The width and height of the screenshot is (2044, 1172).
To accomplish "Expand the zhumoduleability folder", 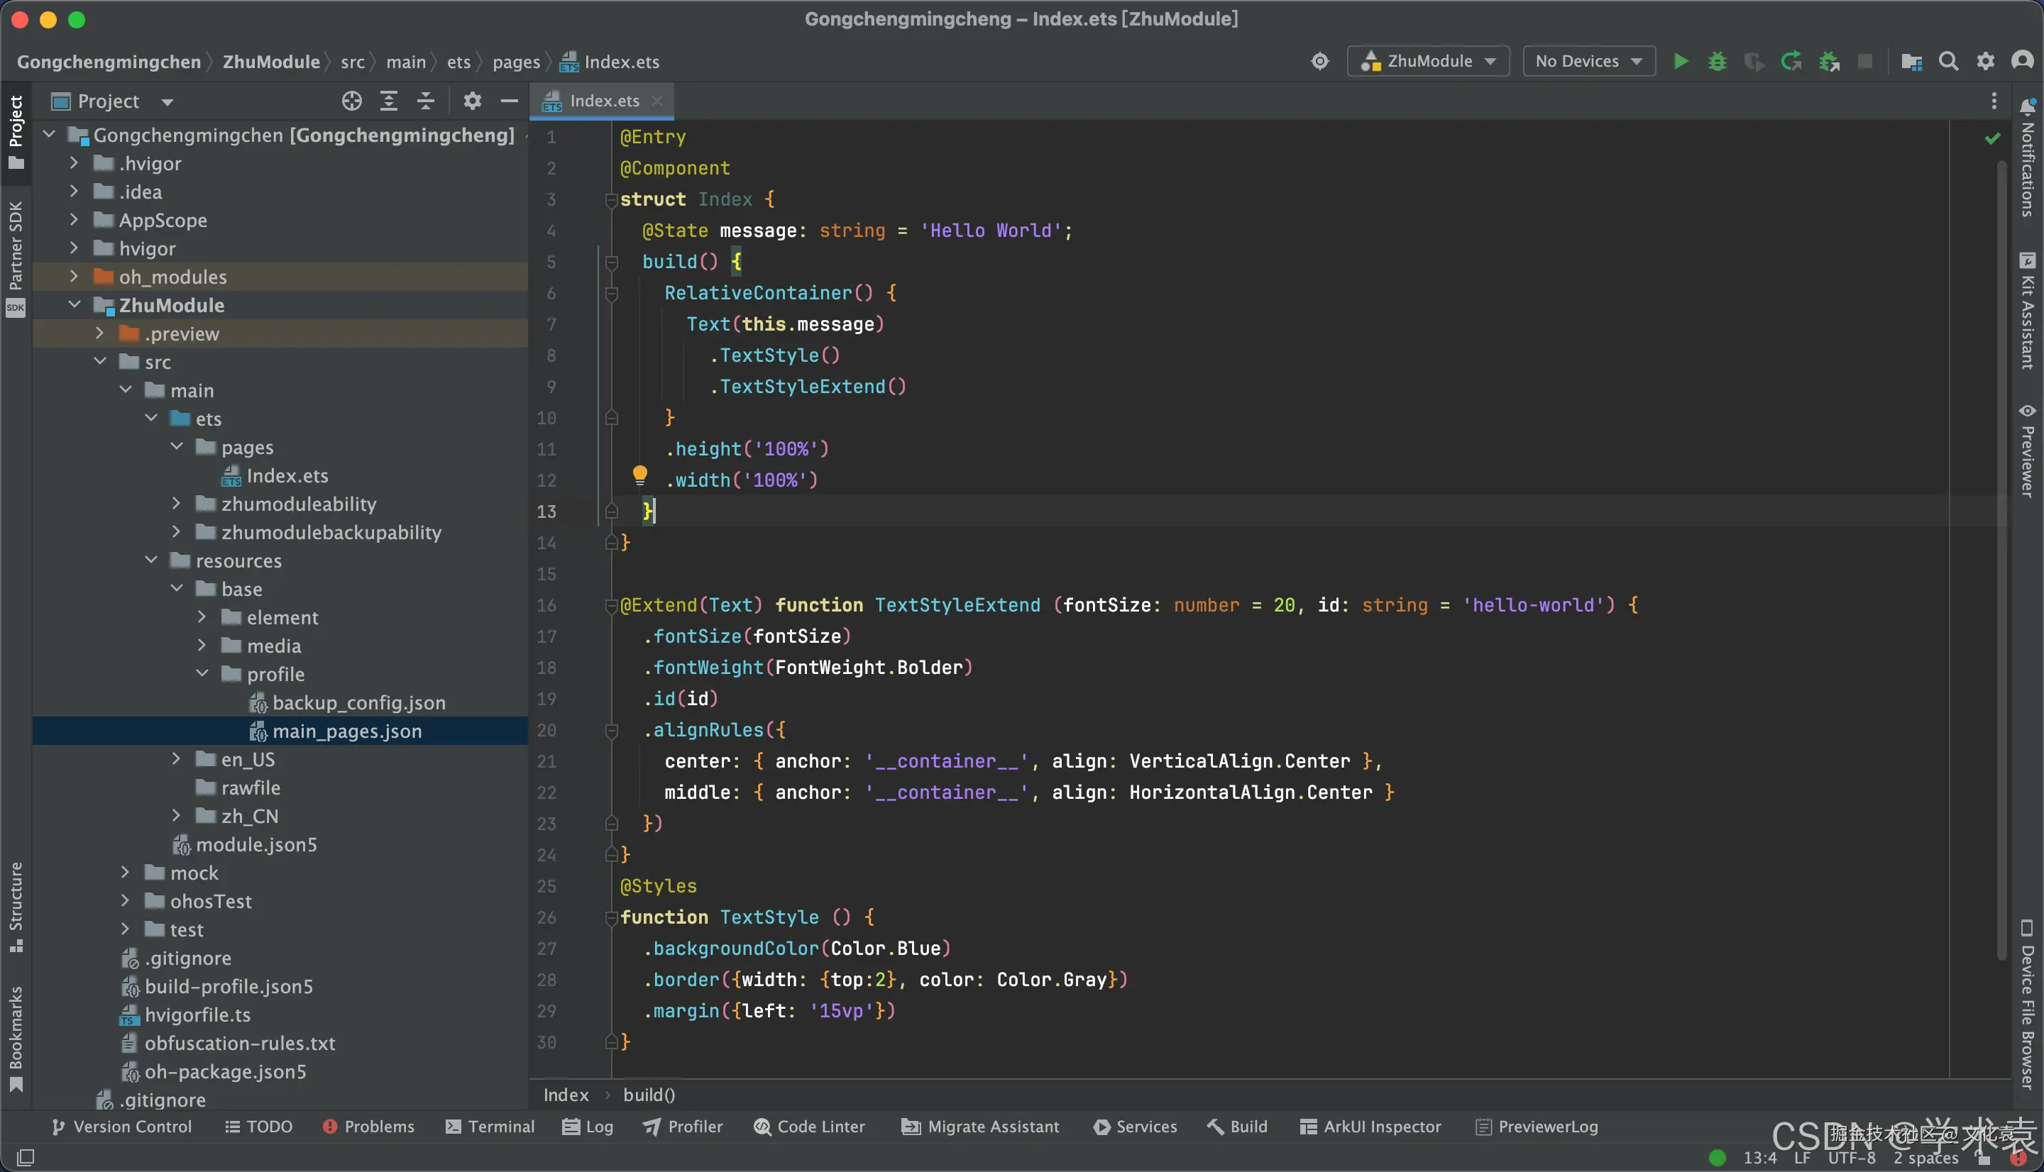I will pos(176,504).
